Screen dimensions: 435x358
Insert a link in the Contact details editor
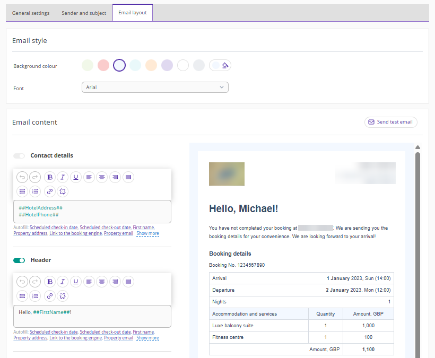point(50,191)
